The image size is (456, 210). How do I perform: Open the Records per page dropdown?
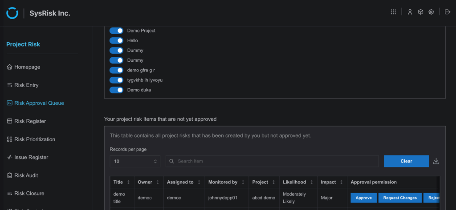coord(135,161)
